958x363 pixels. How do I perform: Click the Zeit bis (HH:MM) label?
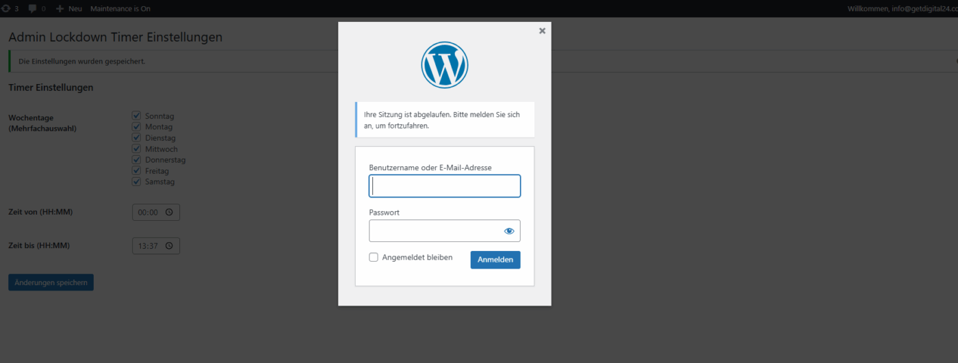tap(39, 245)
